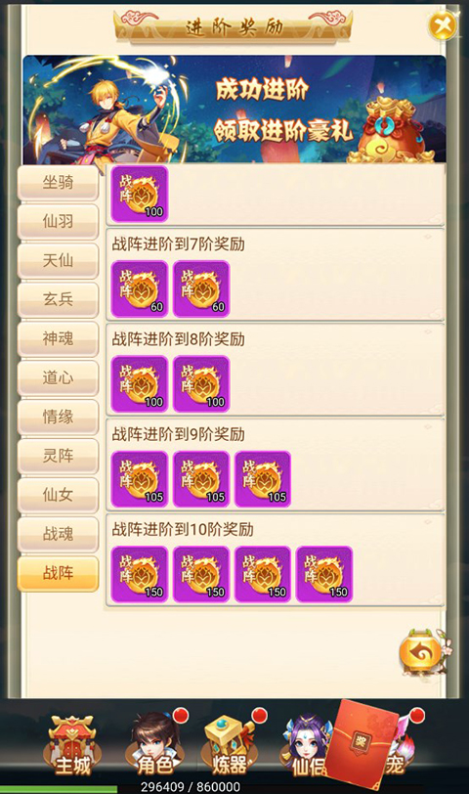Screen dimensions: 469x794
Task: Switch to the 坐骑 tab
Action: (58, 182)
